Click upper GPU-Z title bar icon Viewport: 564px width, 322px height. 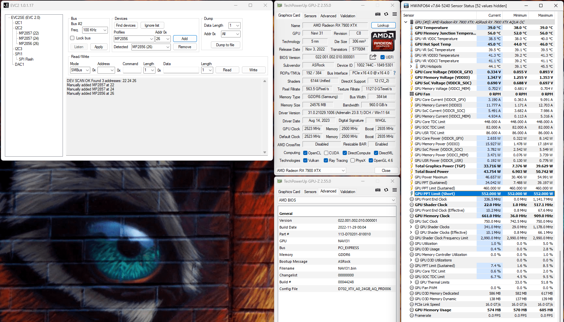tap(279, 5)
